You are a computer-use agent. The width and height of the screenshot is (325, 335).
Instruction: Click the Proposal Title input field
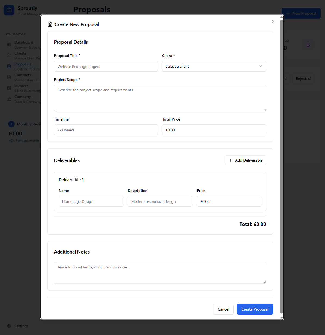click(106, 66)
